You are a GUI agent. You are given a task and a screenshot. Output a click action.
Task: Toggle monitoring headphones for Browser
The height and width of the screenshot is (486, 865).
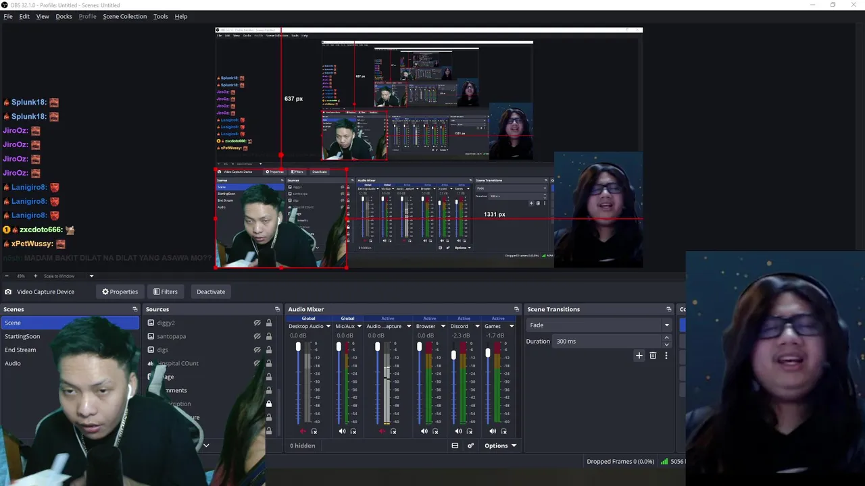pyautogui.click(x=435, y=431)
